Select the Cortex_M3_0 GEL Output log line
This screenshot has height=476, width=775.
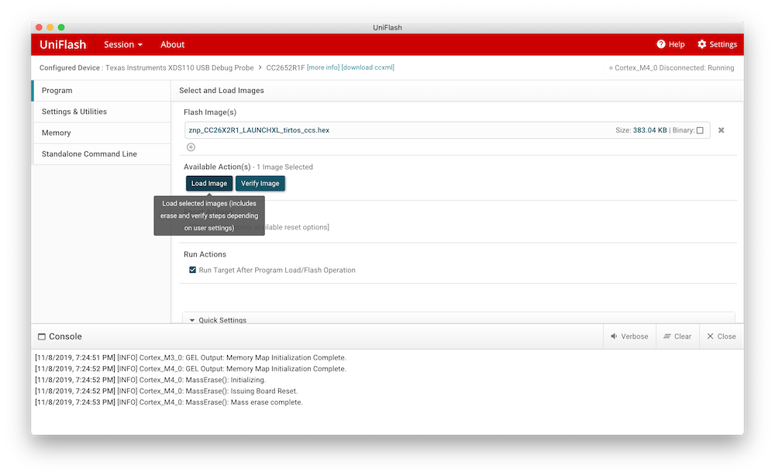191,358
